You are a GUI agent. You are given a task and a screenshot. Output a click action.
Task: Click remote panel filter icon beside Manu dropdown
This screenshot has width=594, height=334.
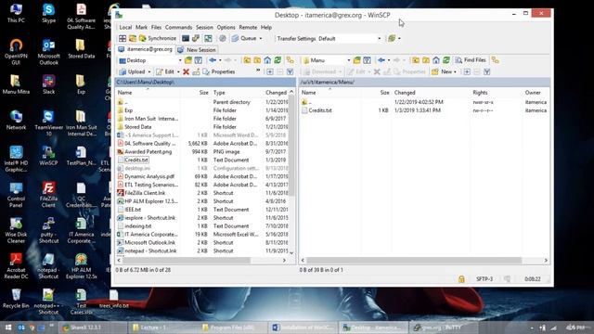367,60
